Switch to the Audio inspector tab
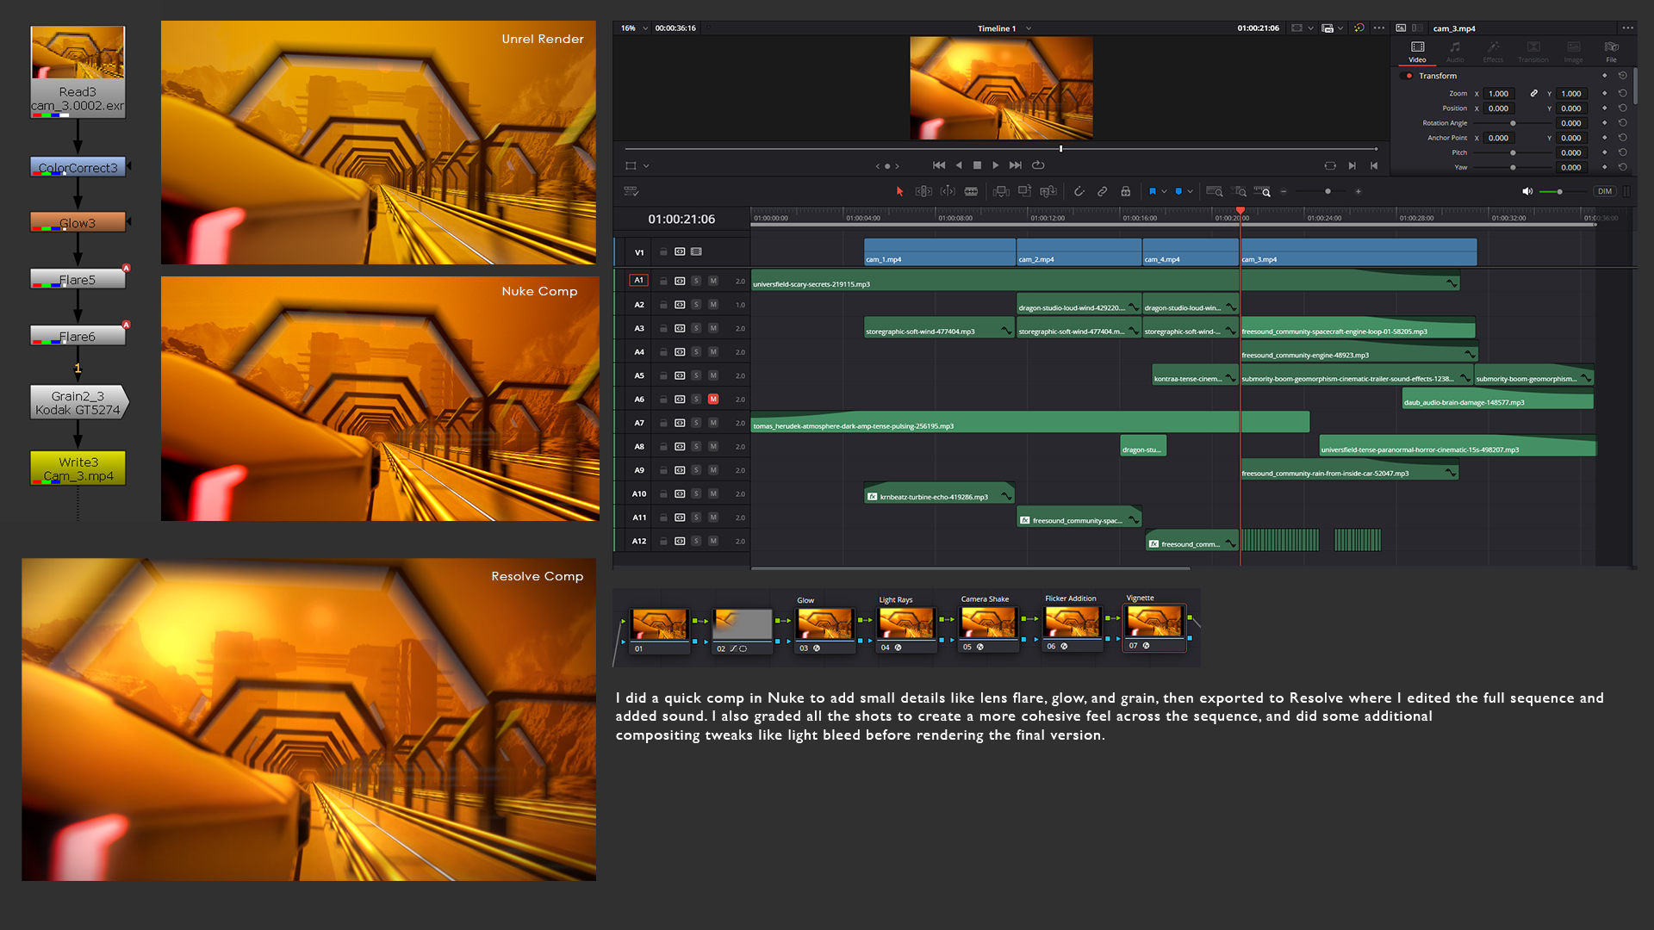This screenshot has height=930, width=1654. pyautogui.click(x=1455, y=51)
